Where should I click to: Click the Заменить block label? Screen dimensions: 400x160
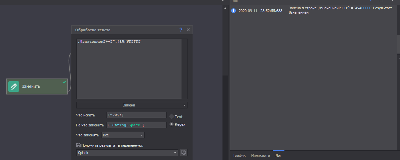coord(31,86)
